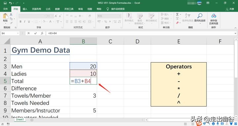Expand the formula bar chevron
The height and width of the screenshot is (126, 238).
pyautogui.click(x=235, y=33)
